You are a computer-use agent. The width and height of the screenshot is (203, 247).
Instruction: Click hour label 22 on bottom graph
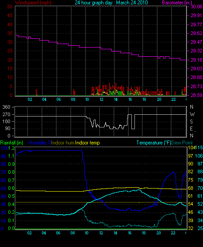173,233
